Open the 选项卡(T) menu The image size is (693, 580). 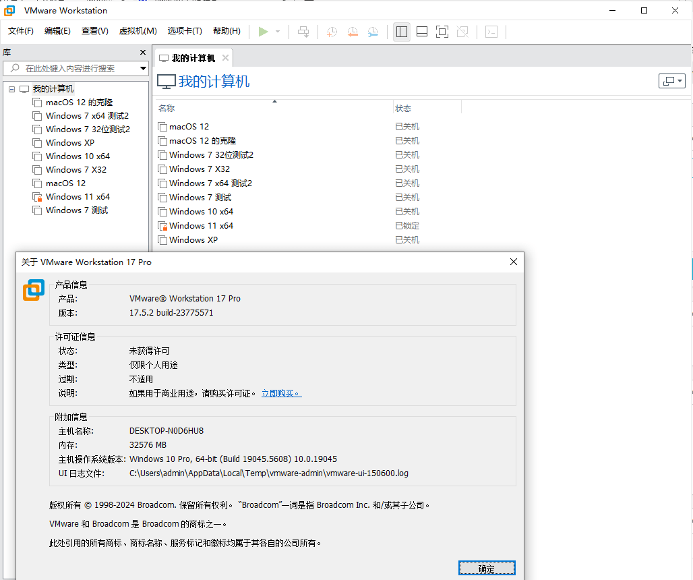coord(185,31)
